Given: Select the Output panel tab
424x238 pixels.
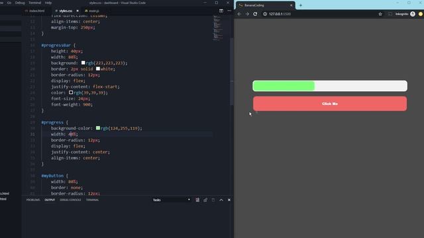Looking at the screenshot, I should (50, 200).
